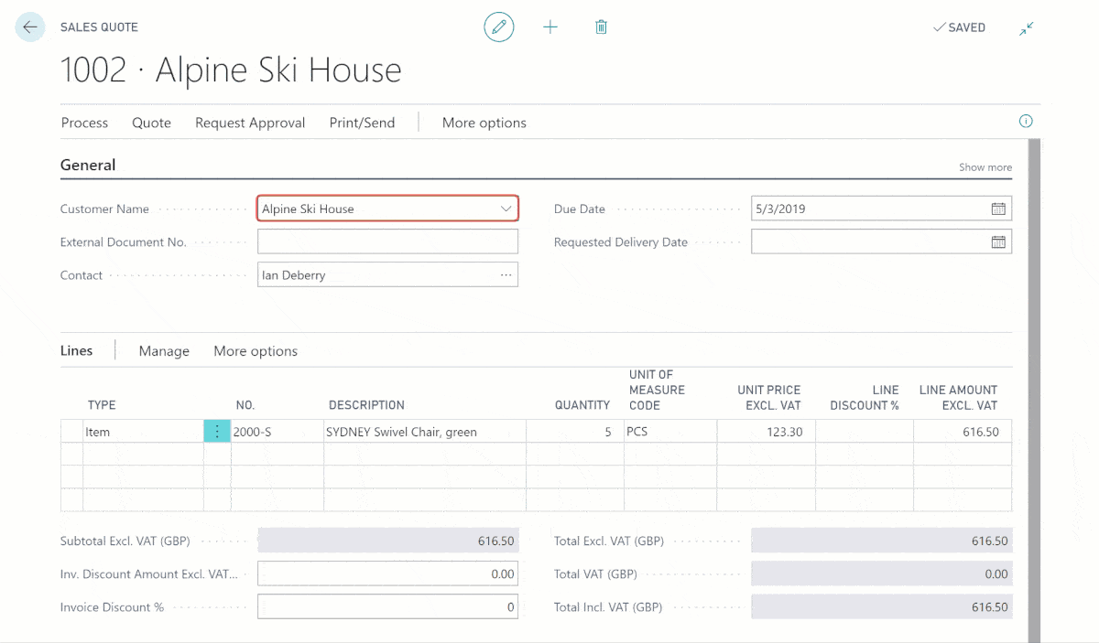Screen dimensions: 1099x643
Task: Click the Invoice Discount % field
Action: (387, 606)
